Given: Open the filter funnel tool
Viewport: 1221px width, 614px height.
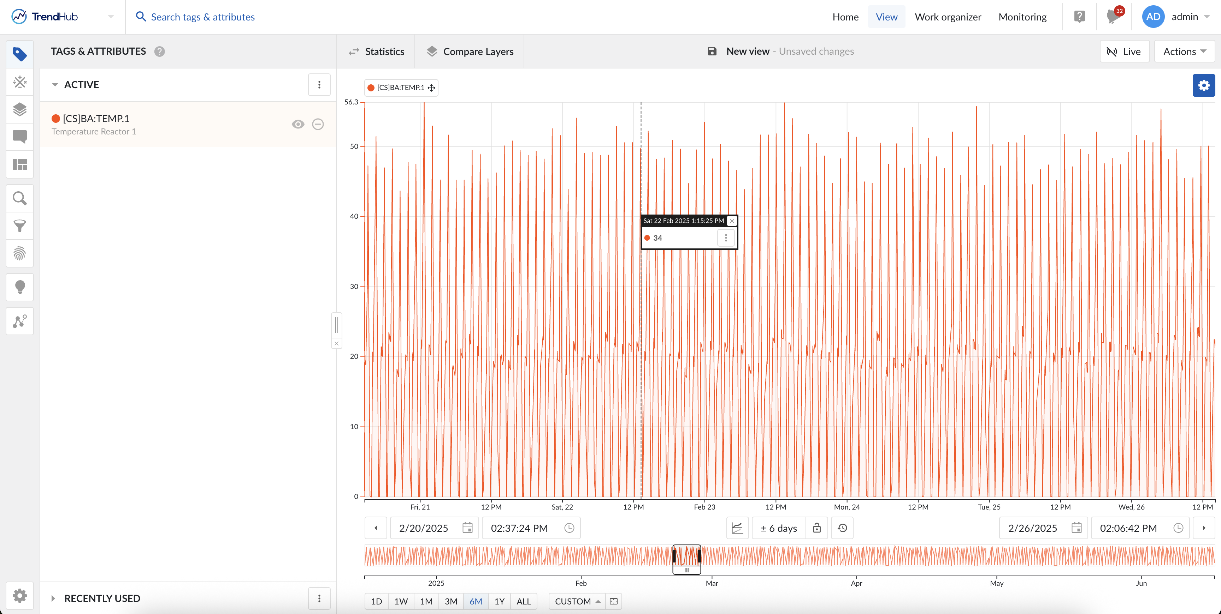Looking at the screenshot, I should pos(19,226).
